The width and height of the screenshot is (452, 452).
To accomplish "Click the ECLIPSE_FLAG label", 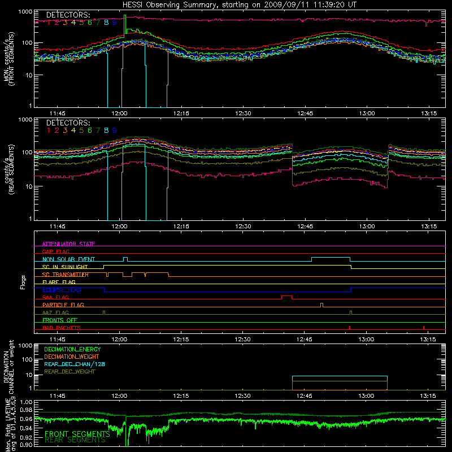I will point(62,290).
